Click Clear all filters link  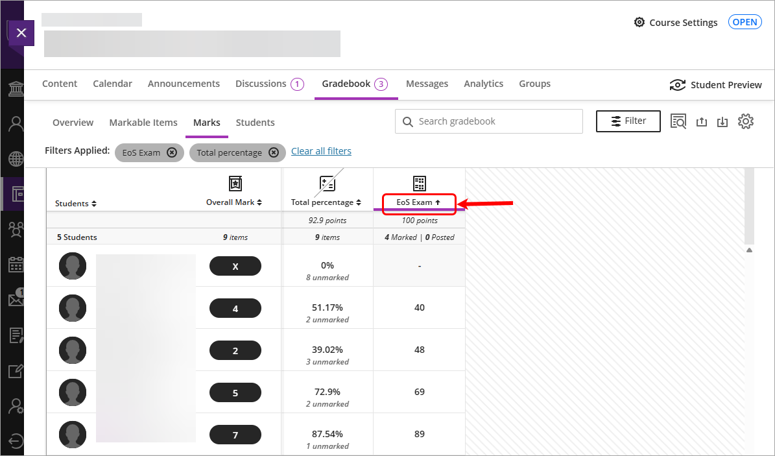[321, 151]
